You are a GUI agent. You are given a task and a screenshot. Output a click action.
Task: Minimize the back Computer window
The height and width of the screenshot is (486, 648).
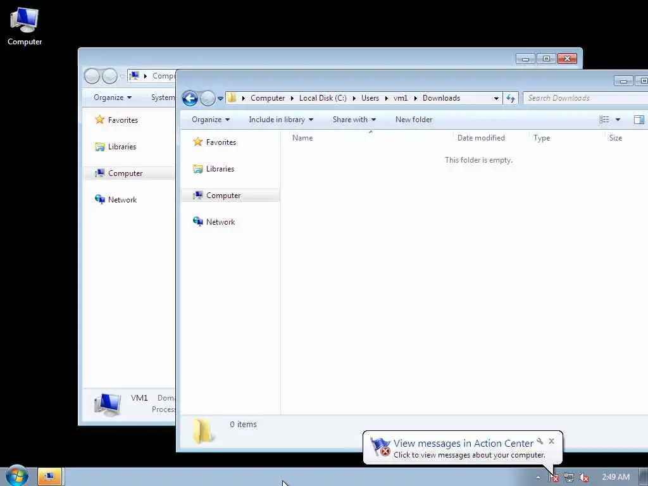[525, 59]
